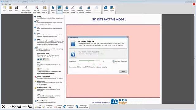Activate the Selection tool
This screenshot has width=196, height=110.
pyautogui.click(x=53, y=9)
